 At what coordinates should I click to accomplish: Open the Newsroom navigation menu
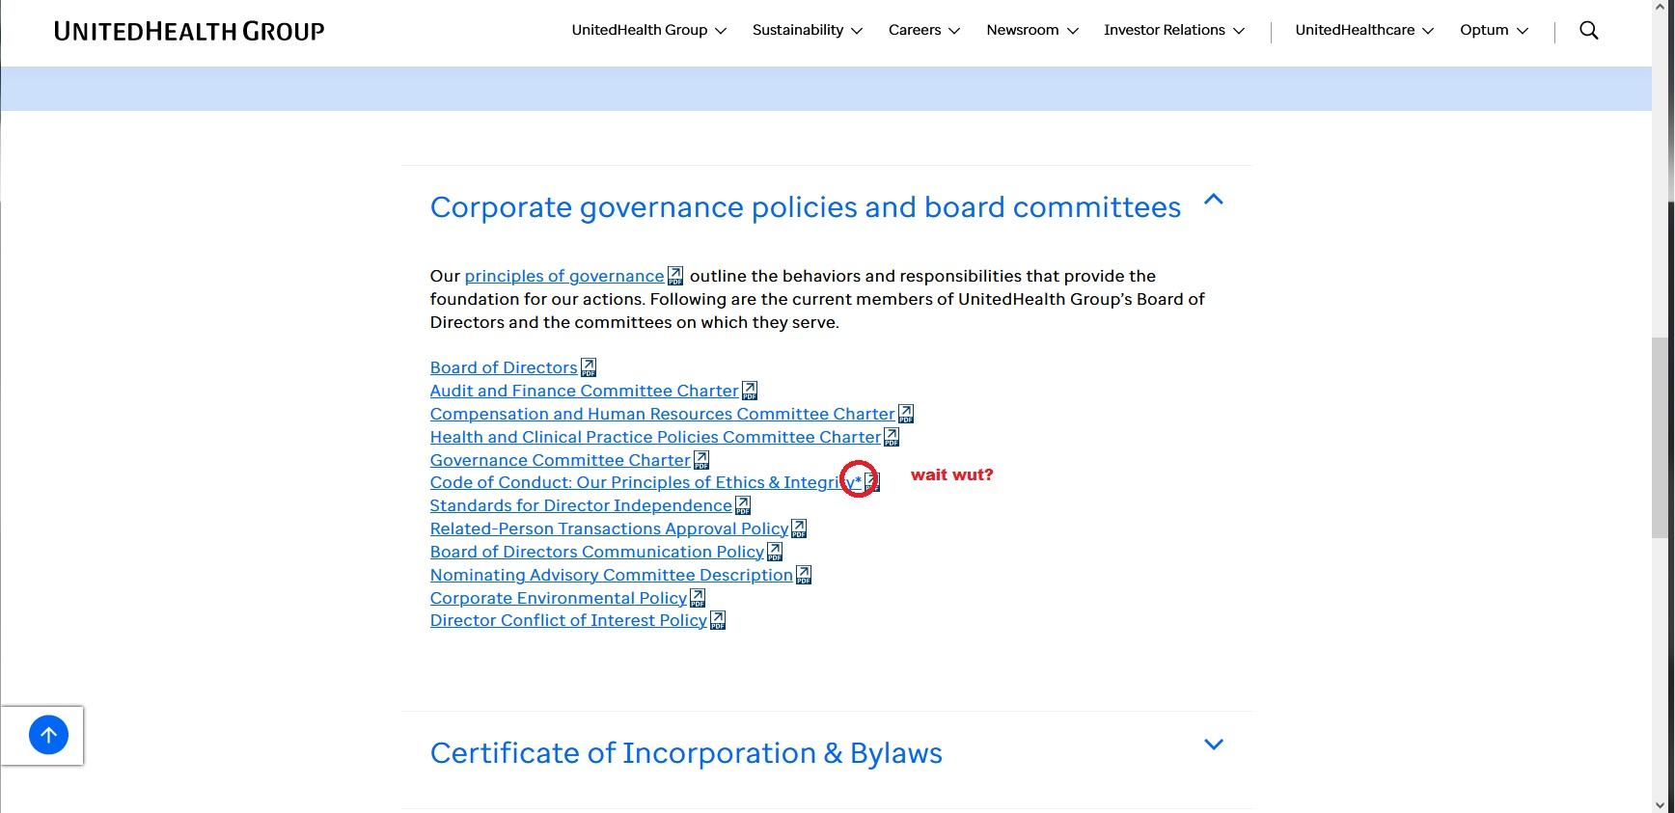[1031, 31]
